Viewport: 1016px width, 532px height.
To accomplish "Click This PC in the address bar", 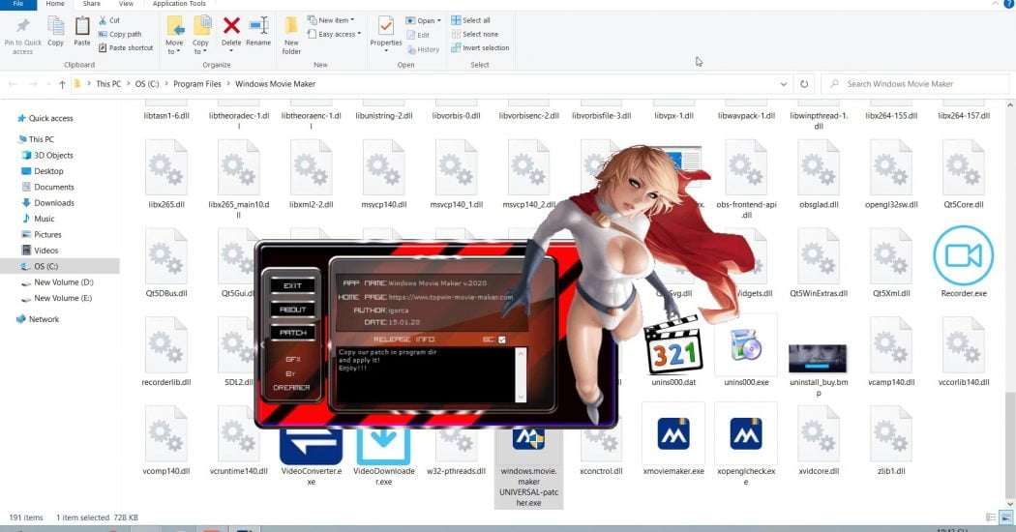I will pyautogui.click(x=108, y=83).
